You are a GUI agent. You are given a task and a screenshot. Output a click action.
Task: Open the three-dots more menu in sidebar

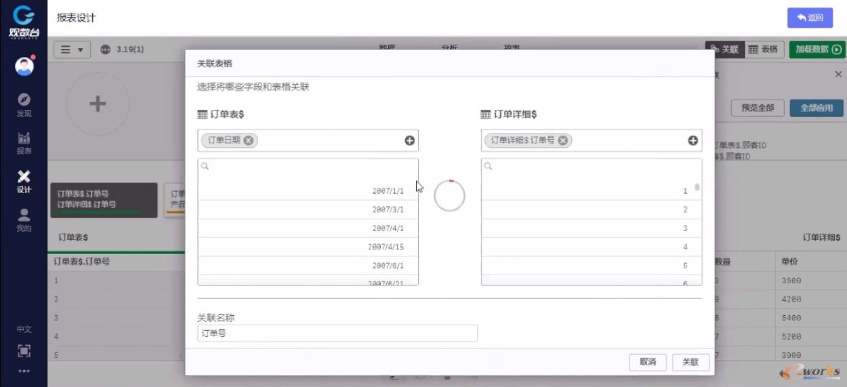click(x=24, y=371)
